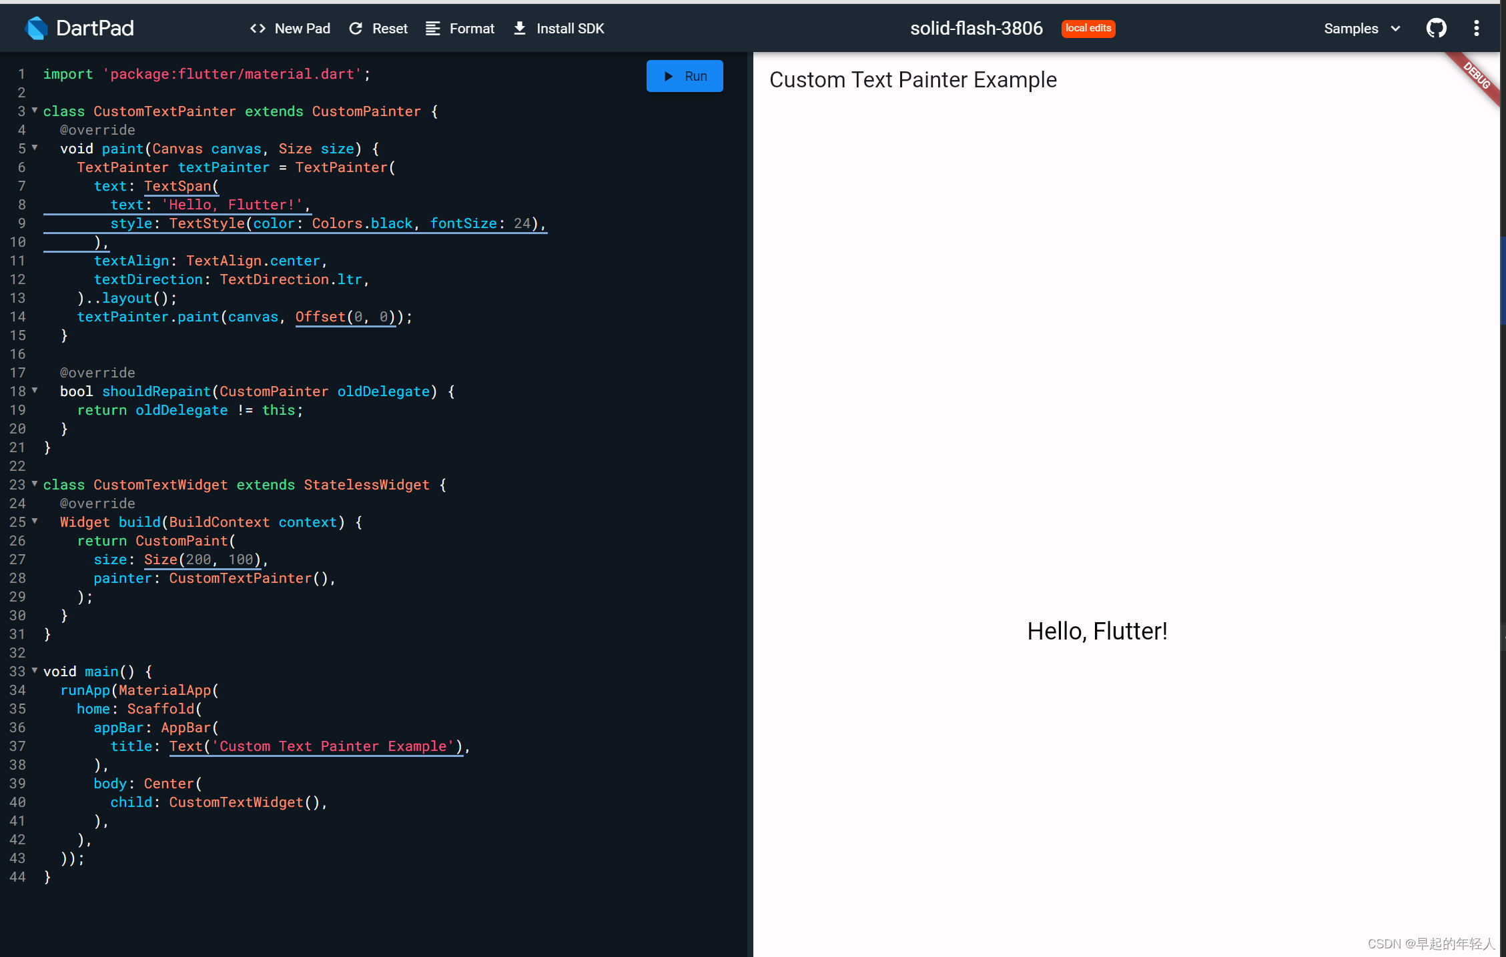Click the GitHub icon to open repository
The width and height of the screenshot is (1506, 957).
click(1436, 27)
